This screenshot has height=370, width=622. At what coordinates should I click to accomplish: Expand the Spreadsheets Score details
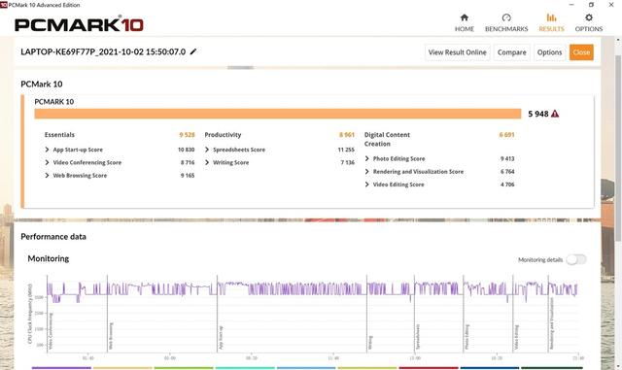(x=279, y=150)
